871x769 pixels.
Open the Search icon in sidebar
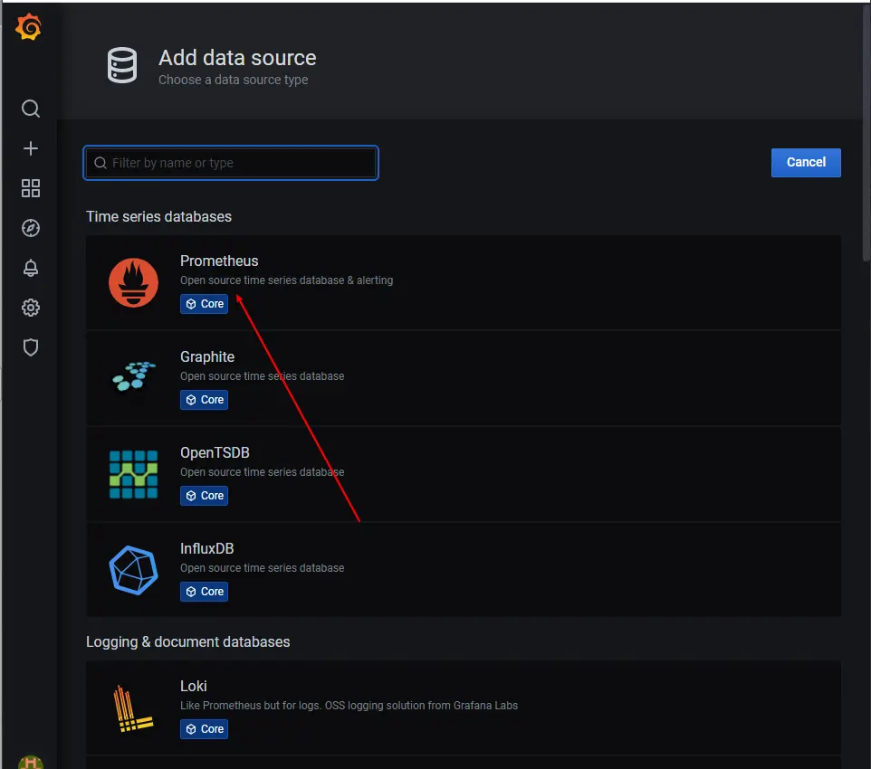tap(31, 109)
